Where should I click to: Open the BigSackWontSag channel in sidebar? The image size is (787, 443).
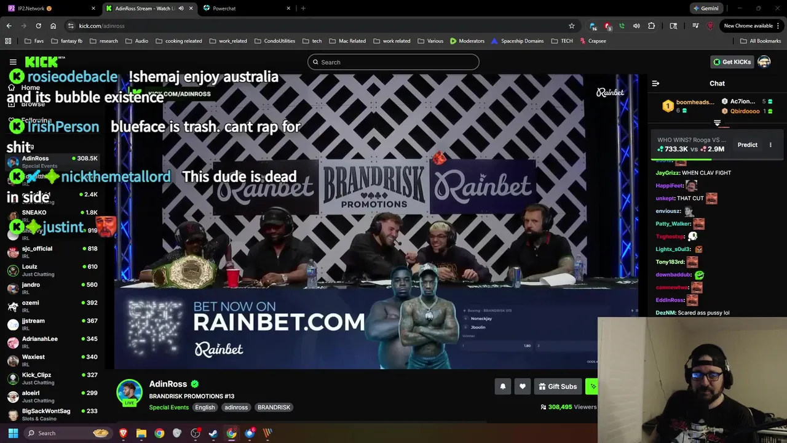(52, 415)
